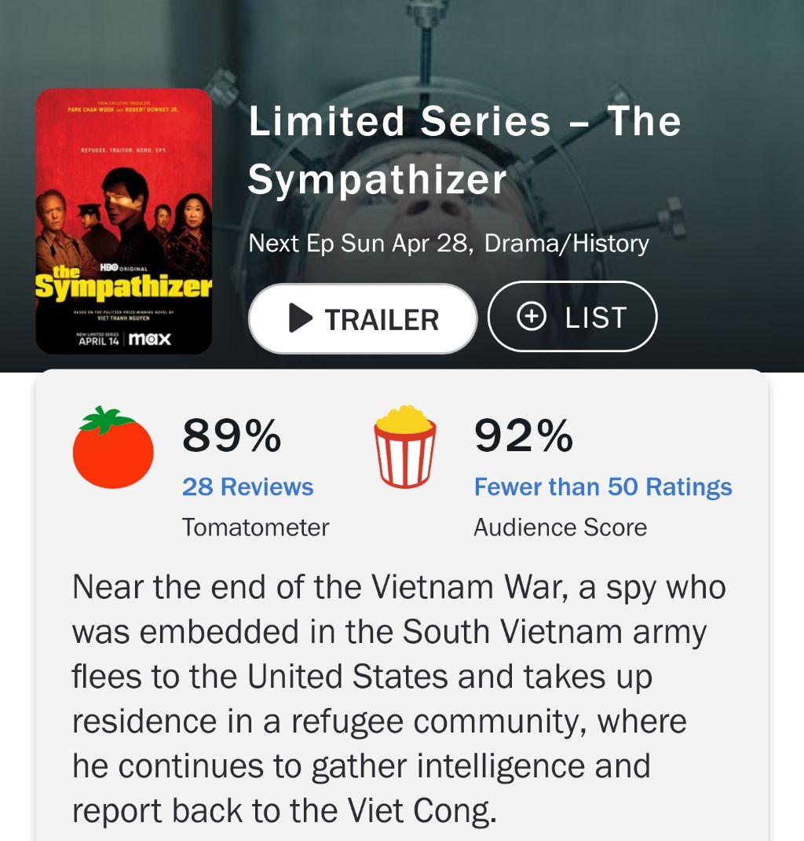Viewport: 804px width, 841px height.
Task: Add the show via LIST button
Action: click(572, 317)
